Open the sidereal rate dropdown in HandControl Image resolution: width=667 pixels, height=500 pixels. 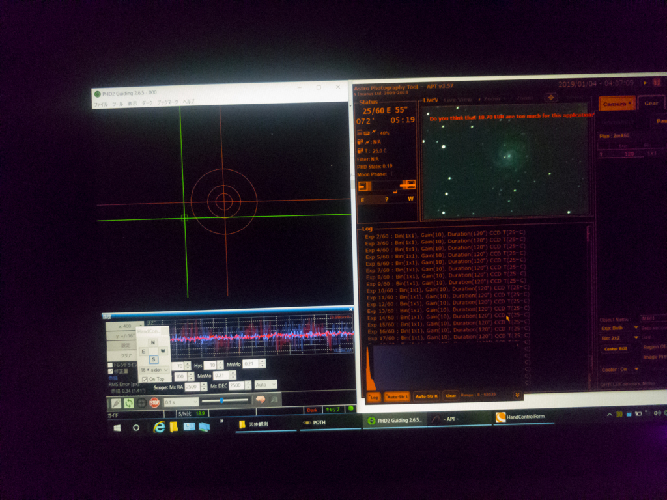coord(154,370)
